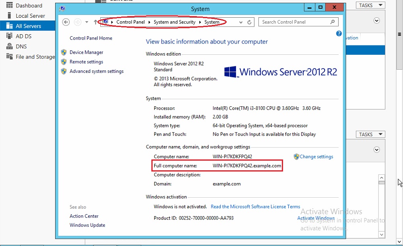Maximize the System window

pos(320,8)
